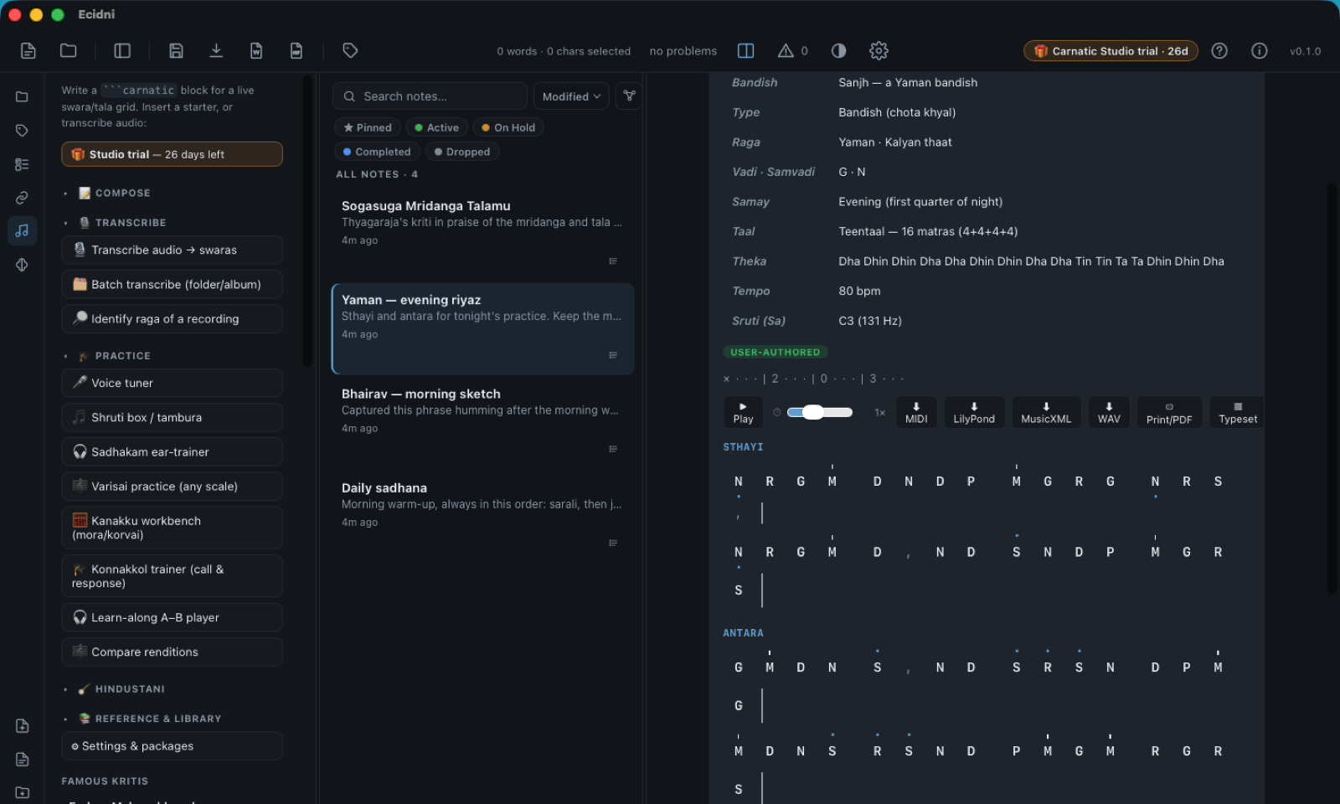Open the tags view in the activity bar
Screen dimensions: 1340x804
point(22,131)
